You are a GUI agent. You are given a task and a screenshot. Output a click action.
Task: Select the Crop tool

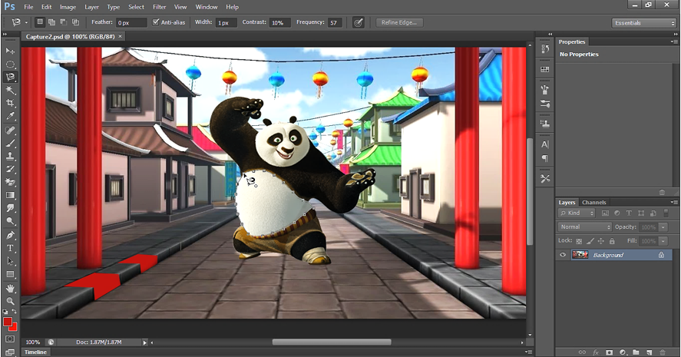point(10,103)
